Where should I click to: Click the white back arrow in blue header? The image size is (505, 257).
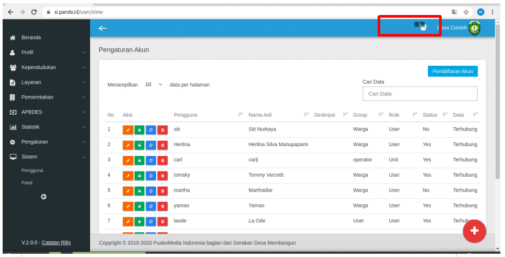tap(103, 28)
